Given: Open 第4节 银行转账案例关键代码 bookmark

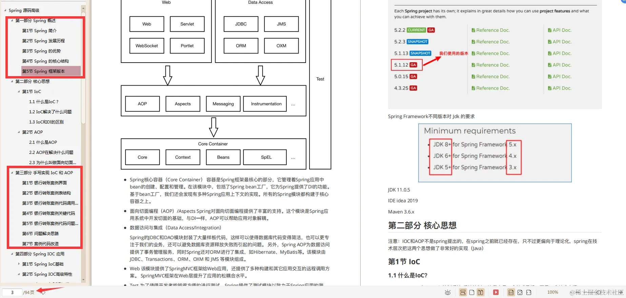Looking at the screenshot, I should [x=48, y=213].
